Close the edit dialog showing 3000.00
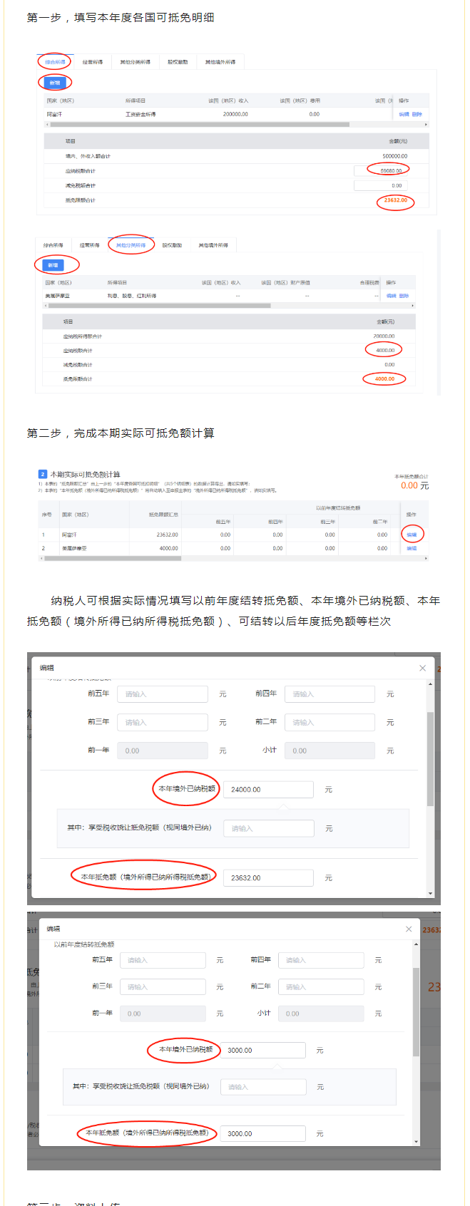 click(x=409, y=929)
